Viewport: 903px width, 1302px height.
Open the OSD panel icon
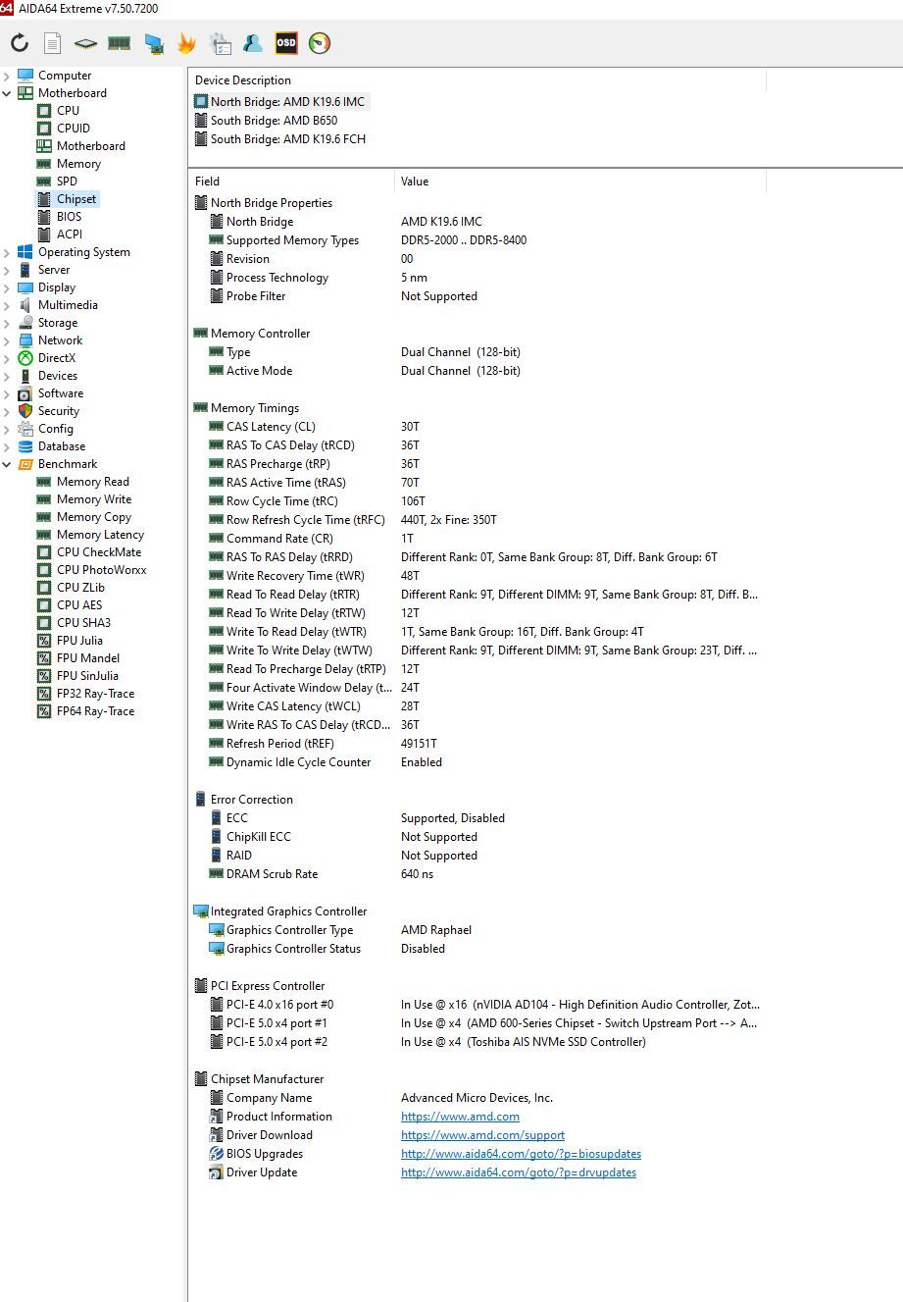click(x=286, y=43)
